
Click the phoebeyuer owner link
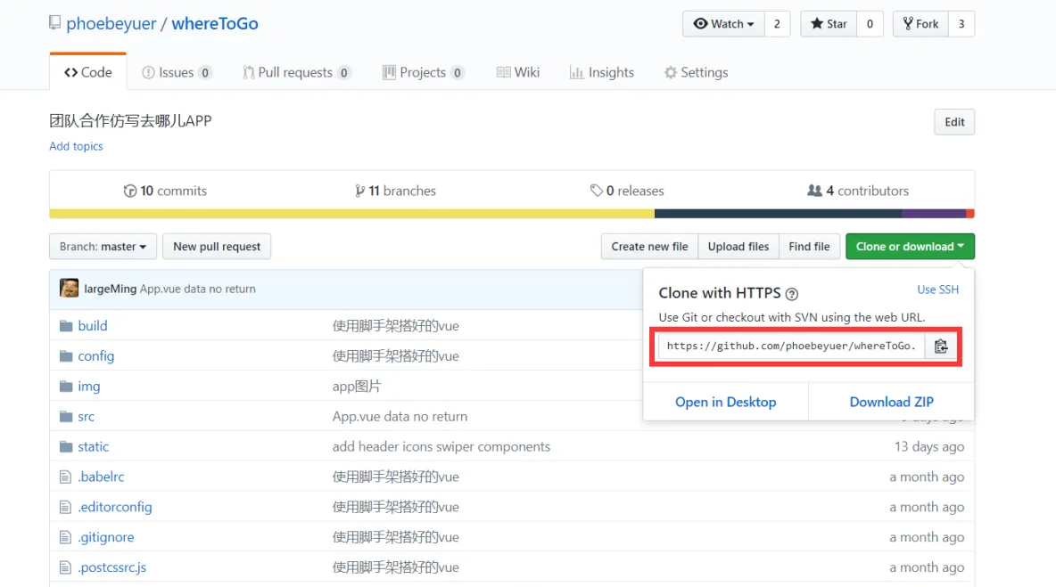point(111,23)
